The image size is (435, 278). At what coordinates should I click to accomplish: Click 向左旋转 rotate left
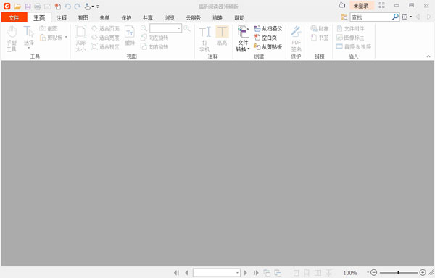(154, 38)
